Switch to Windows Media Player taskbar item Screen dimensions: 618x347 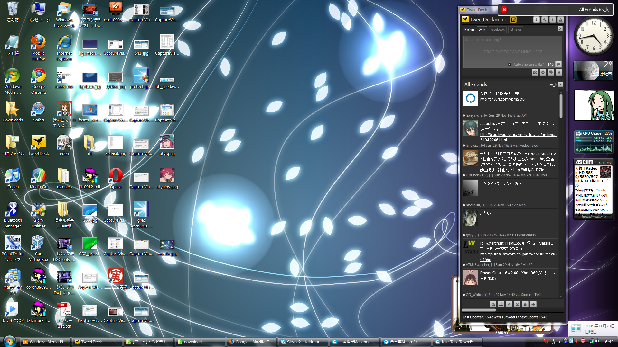tap(46, 342)
